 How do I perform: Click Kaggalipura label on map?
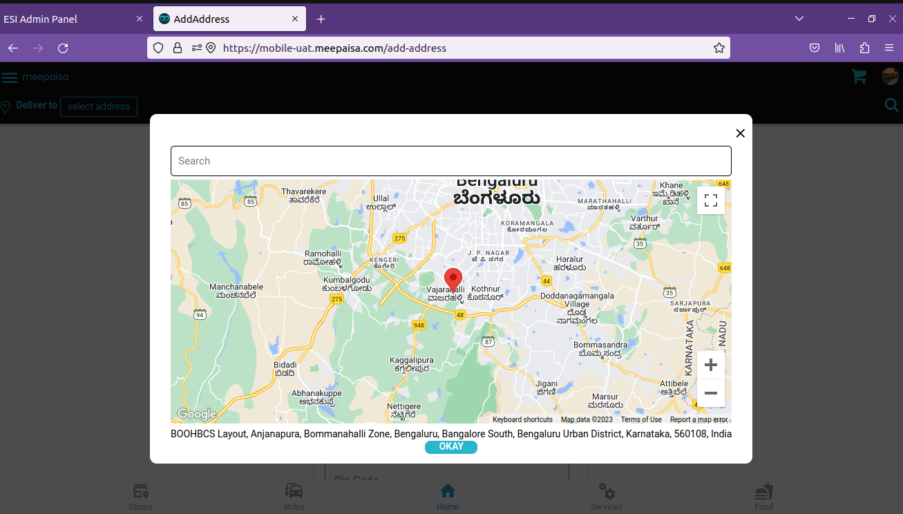(x=412, y=364)
